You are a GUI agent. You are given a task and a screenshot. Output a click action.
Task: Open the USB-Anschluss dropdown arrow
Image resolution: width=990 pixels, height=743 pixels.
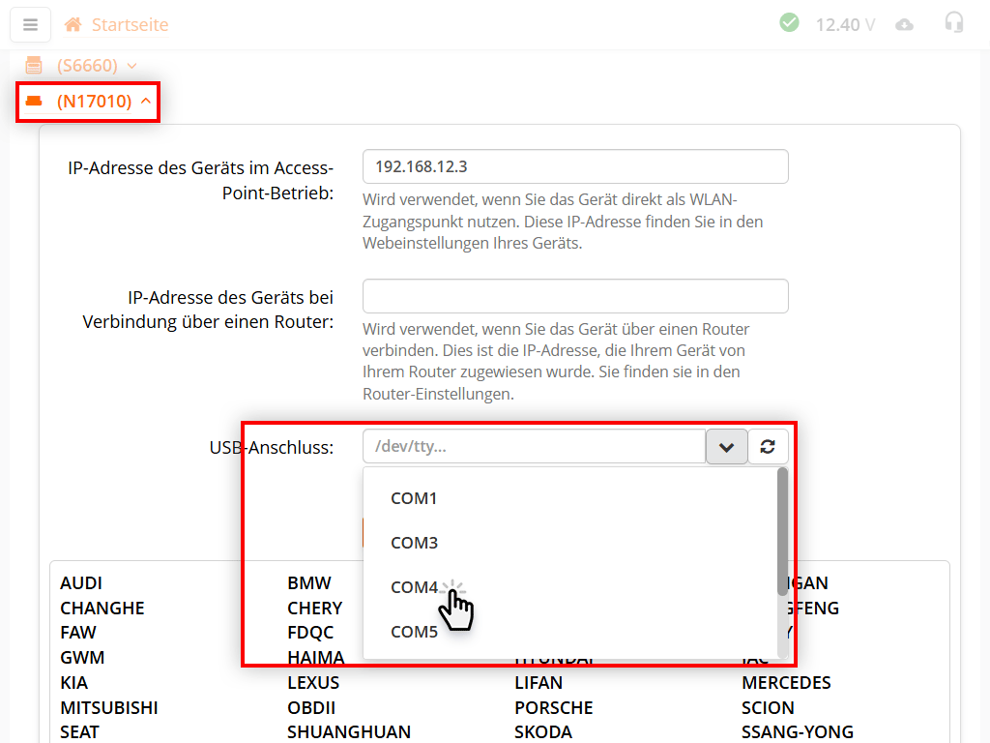click(x=726, y=446)
